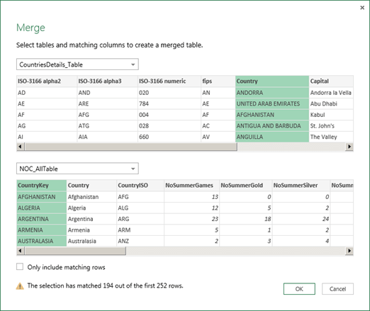
Task: Click left scroll arrow of bottom table
Action: [20, 251]
